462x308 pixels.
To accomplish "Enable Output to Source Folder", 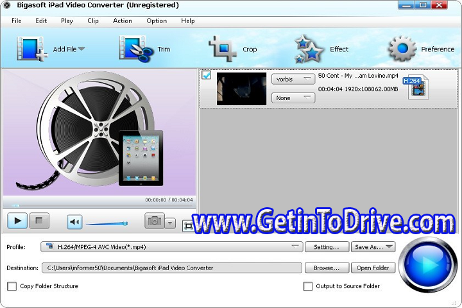I will point(308,286).
